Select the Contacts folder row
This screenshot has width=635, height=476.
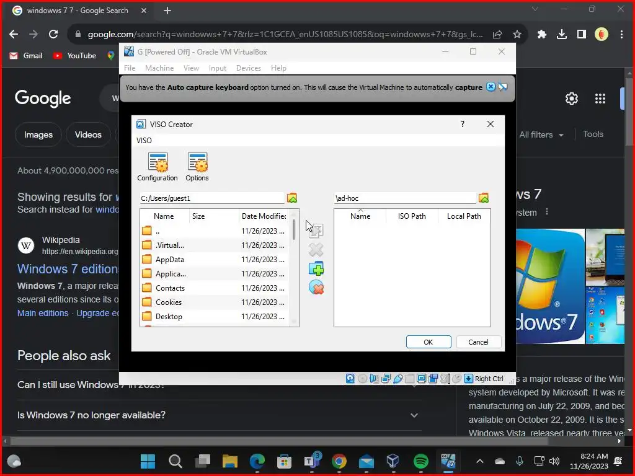click(x=214, y=288)
